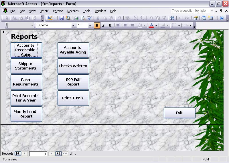This screenshot has height=163, width=229.
Task: Toggle Bold formatting
Action: (x=97, y=25)
